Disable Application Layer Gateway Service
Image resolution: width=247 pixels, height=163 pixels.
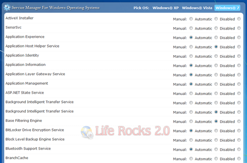click(x=239, y=75)
